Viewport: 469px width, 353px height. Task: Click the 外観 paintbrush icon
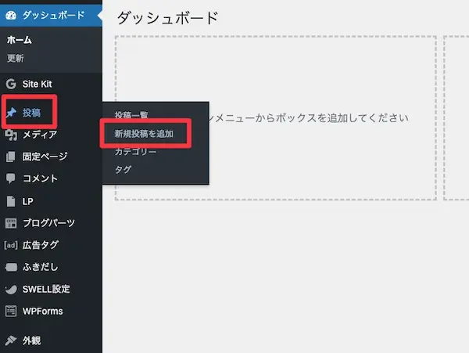pos(11,340)
